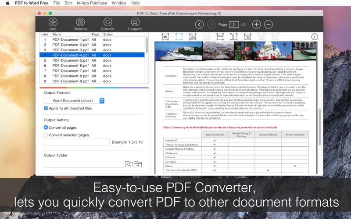Select Convert selected pages radio button

(46, 135)
